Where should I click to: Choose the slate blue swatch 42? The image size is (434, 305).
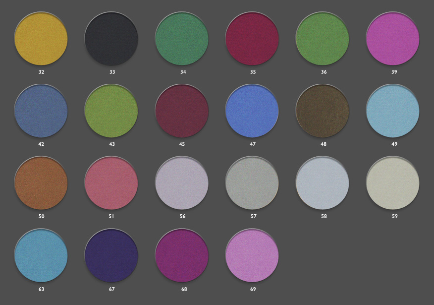coord(41,111)
